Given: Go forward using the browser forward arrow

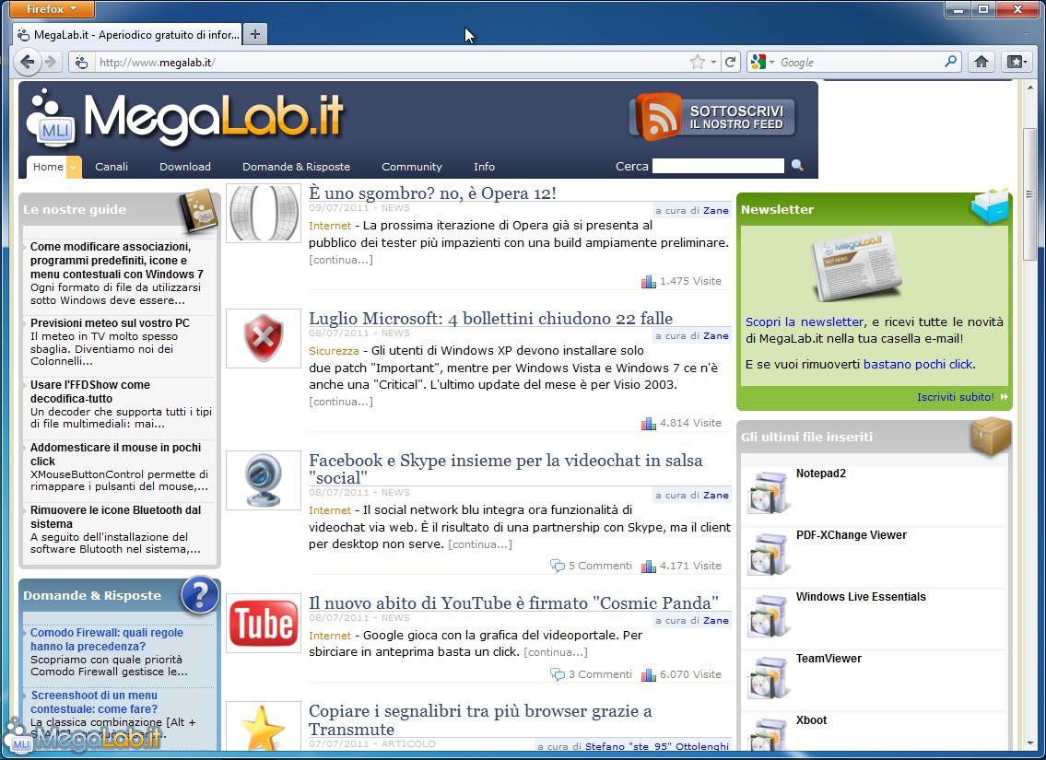Looking at the screenshot, I should coord(51,62).
